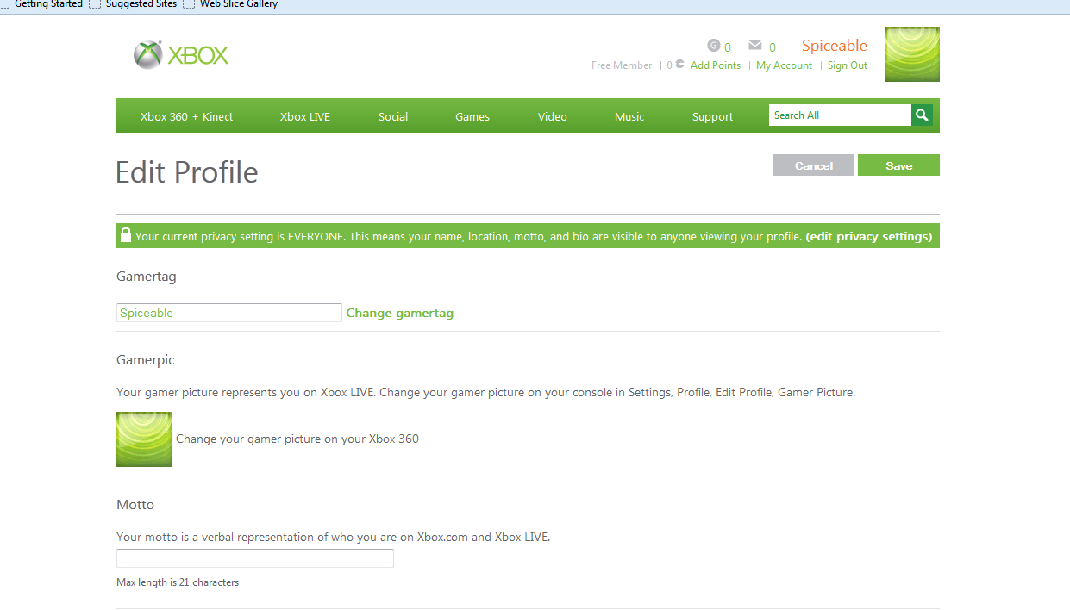
Task: Click the Edit Profile heading
Action: click(x=187, y=172)
